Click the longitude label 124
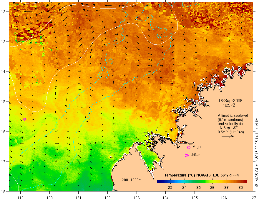This screenshot has height=200, width=259. tap(166, 198)
